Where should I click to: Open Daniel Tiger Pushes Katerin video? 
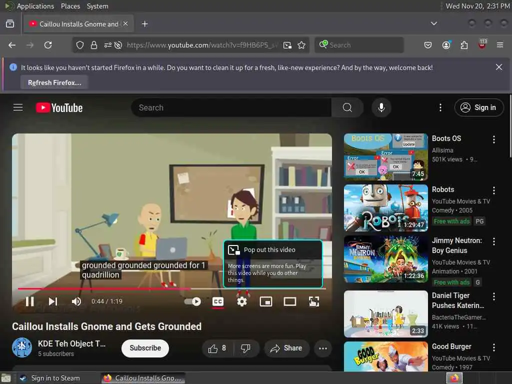click(x=385, y=314)
